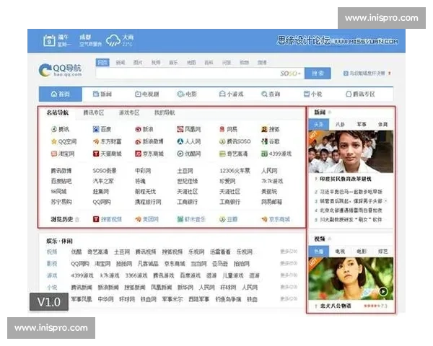Open the 天猫商城 icon link in the main grid
This screenshot has height=346, width=433.
96,154
